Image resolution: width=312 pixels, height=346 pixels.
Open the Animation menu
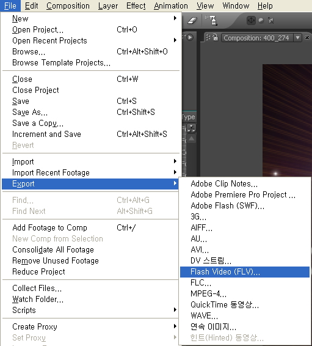click(x=171, y=6)
